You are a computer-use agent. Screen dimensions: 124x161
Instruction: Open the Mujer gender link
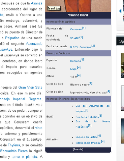click(74, 69)
